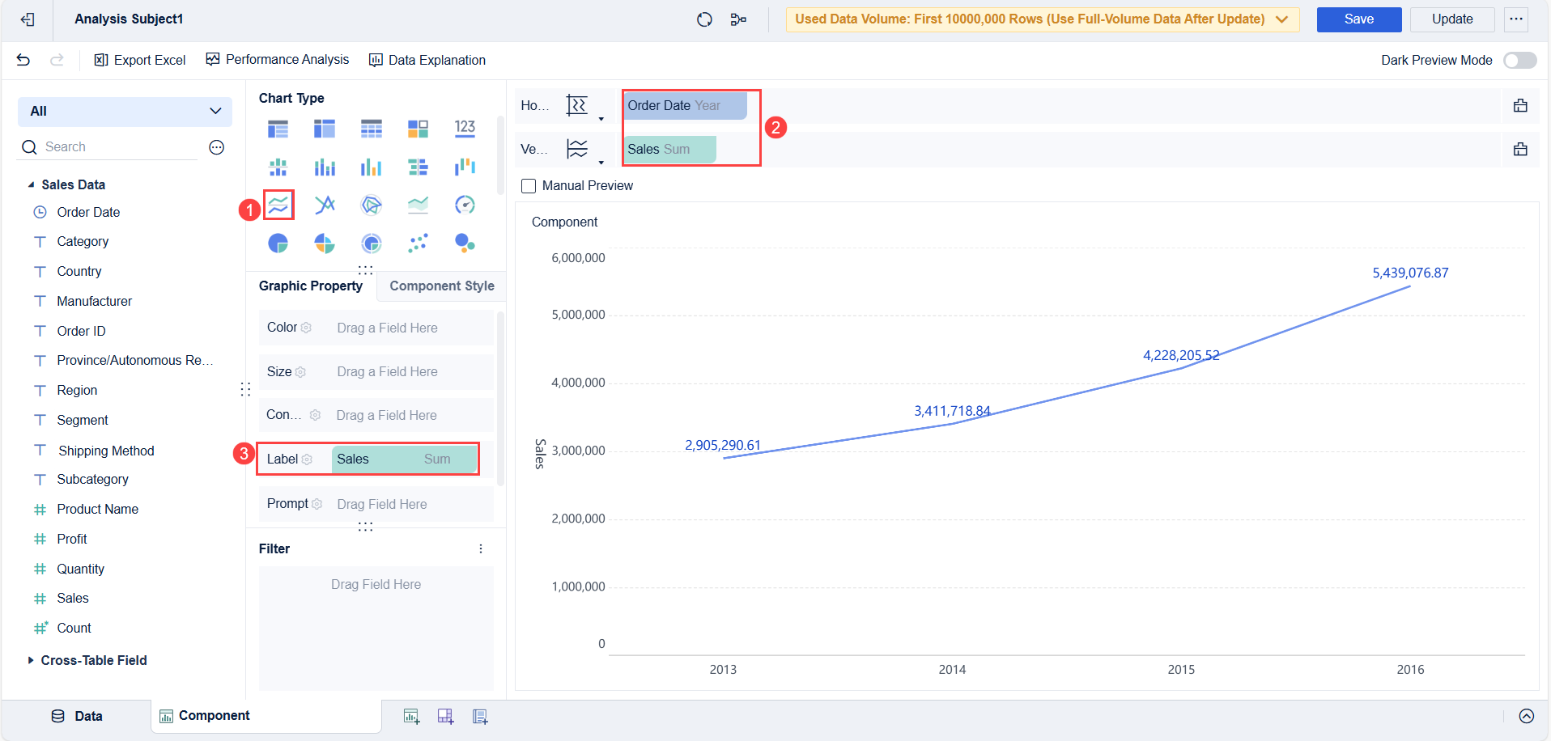The height and width of the screenshot is (741, 1551).
Task: Select the radar chart type
Action: 372,205
